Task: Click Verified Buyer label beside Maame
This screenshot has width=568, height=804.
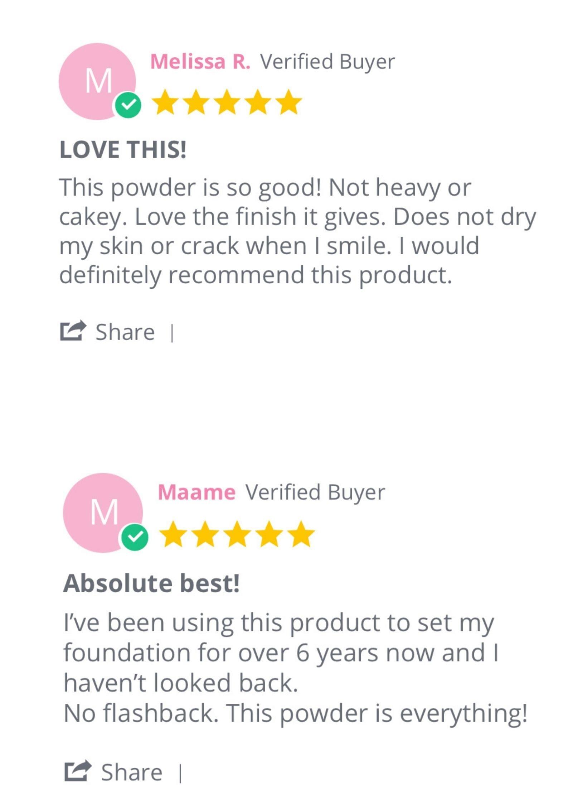Action: coord(315,492)
